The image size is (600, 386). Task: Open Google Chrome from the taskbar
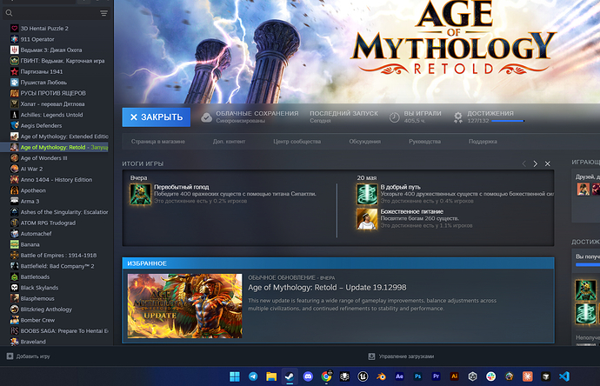tap(326, 376)
